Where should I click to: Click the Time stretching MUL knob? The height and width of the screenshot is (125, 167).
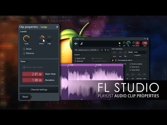click(x=120, y=53)
